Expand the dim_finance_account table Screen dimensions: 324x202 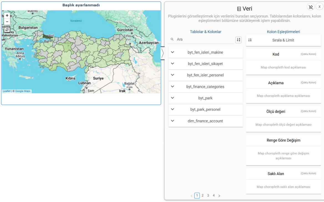pos(173,121)
